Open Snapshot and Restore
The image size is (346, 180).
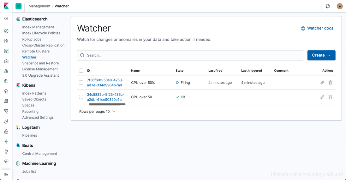pos(40,63)
